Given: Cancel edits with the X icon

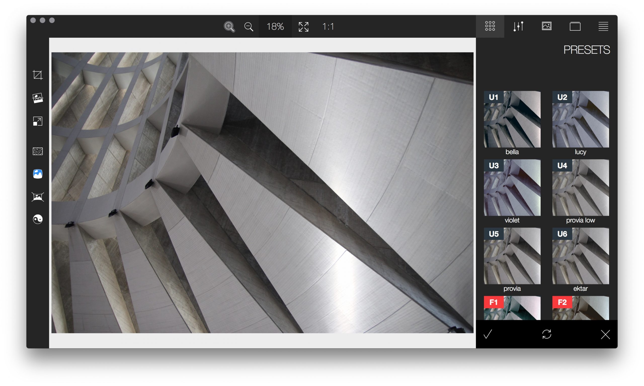Looking at the screenshot, I should click(605, 335).
